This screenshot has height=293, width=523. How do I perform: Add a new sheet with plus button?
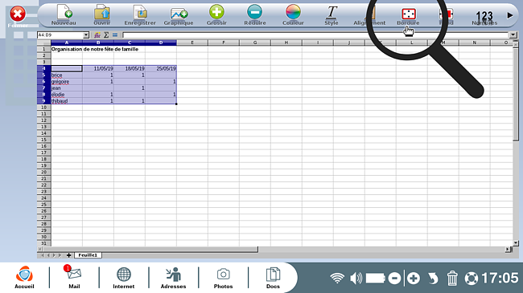(68, 255)
